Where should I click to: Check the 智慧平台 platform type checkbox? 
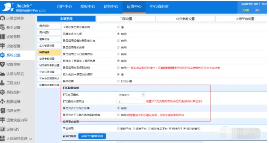point(118,128)
